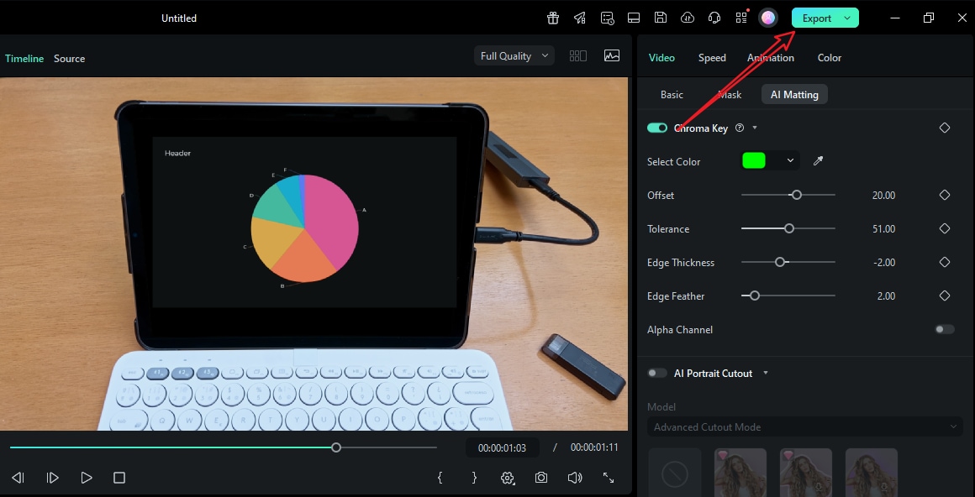Adjust preview volume with the speaker icon

574,477
